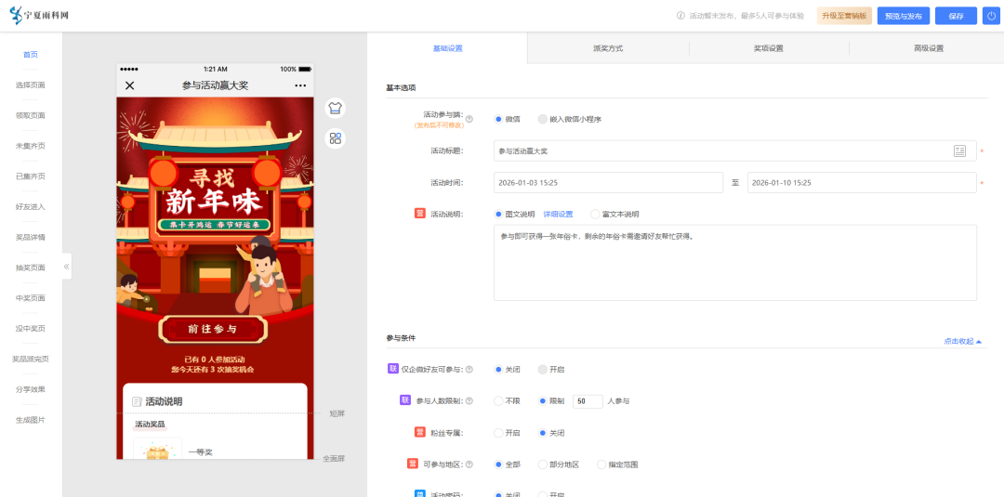Open the skin/theme shirt icon
1004x497 pixels.
click(x=335, y=108)
